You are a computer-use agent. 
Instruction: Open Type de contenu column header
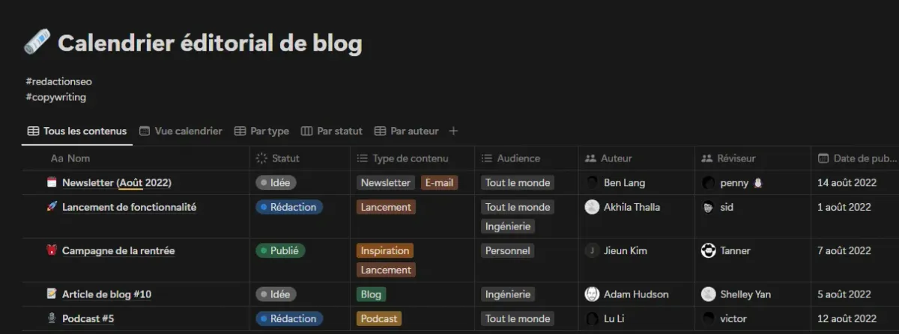pyautogui.click(x=412, y=158)
